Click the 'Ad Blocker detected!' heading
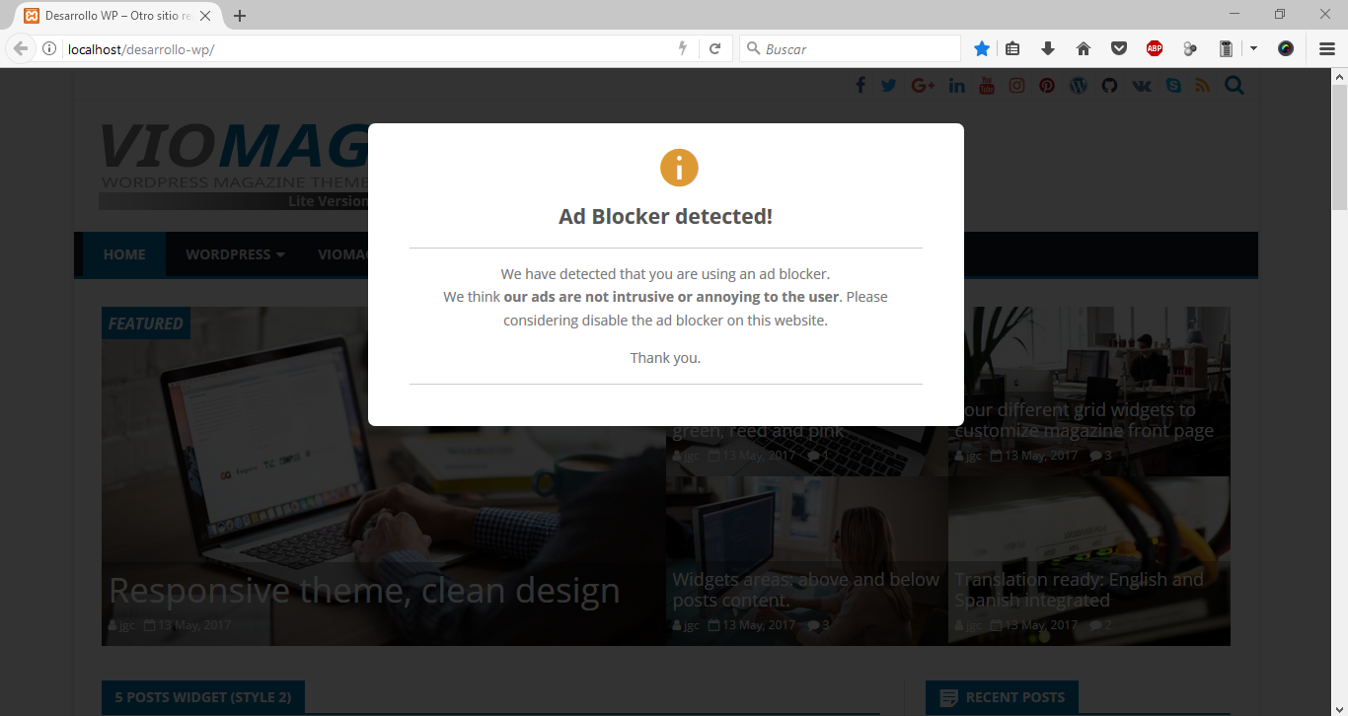 pyautogui.click(x=666, y=216)
